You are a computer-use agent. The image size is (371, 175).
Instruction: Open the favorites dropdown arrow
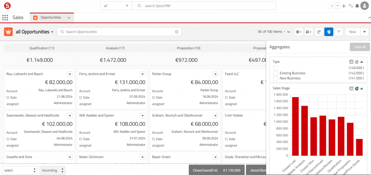(338, 6)
